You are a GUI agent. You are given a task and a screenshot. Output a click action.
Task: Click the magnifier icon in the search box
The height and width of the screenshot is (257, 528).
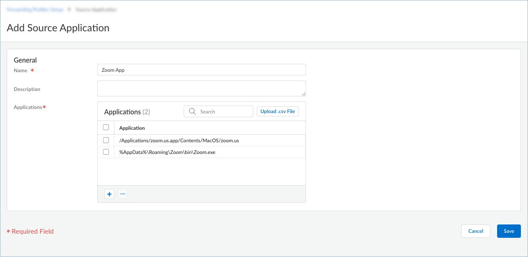pyautogui.click(x=192, y=111)
